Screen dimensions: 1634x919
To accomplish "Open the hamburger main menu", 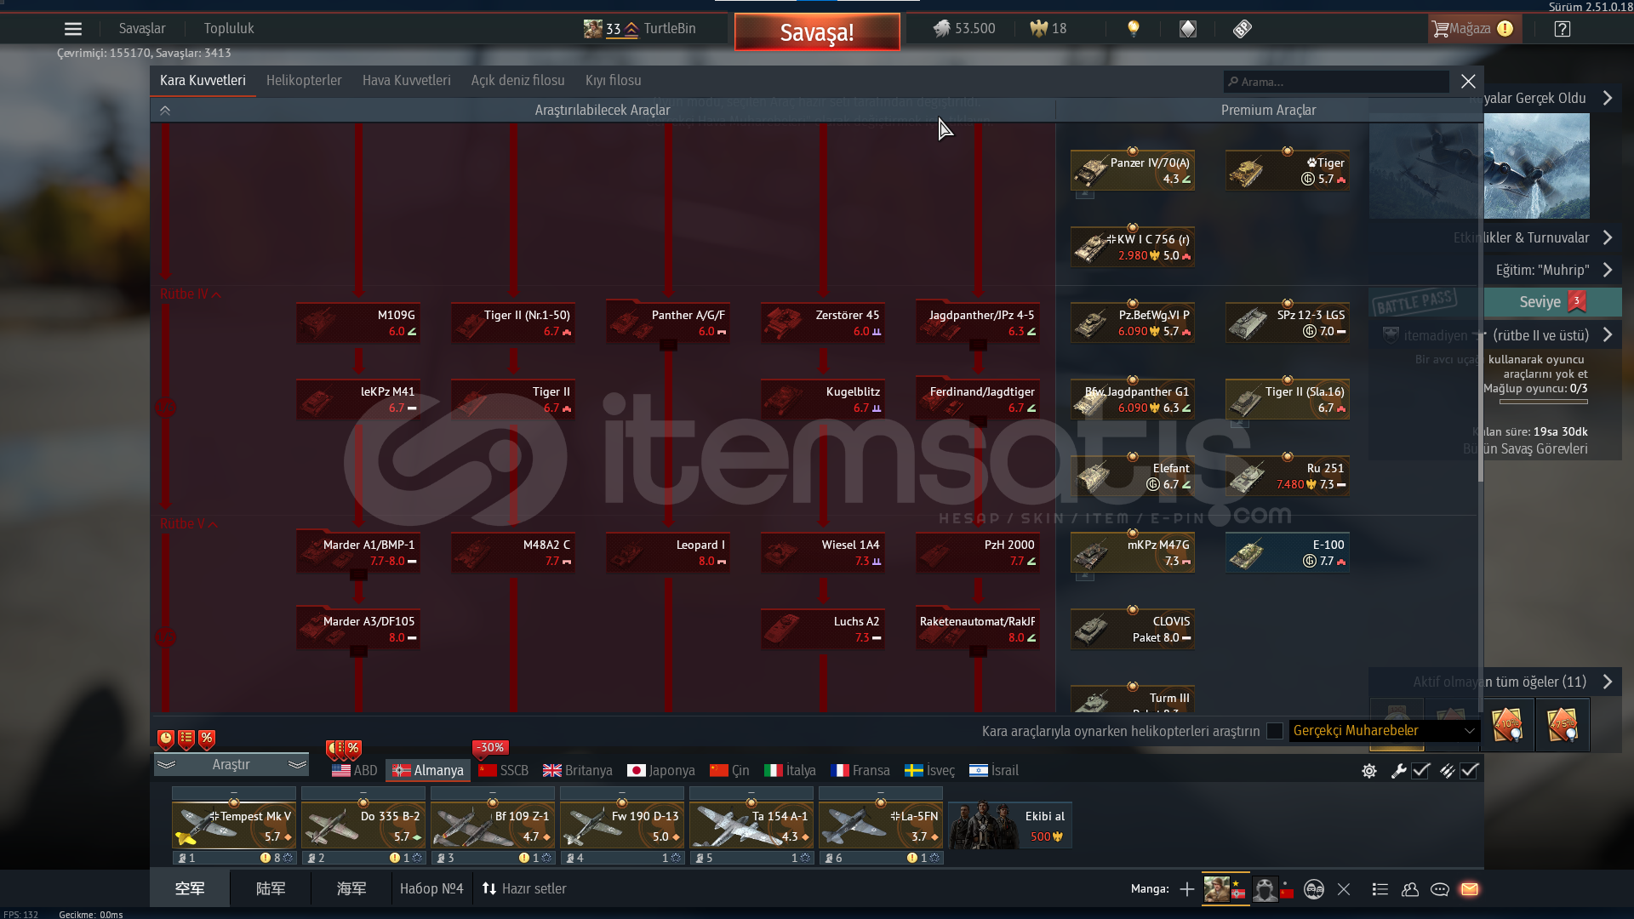I will [73, 29].
